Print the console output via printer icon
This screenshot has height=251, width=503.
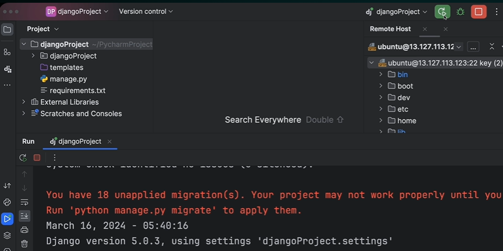tap(24, 230)
